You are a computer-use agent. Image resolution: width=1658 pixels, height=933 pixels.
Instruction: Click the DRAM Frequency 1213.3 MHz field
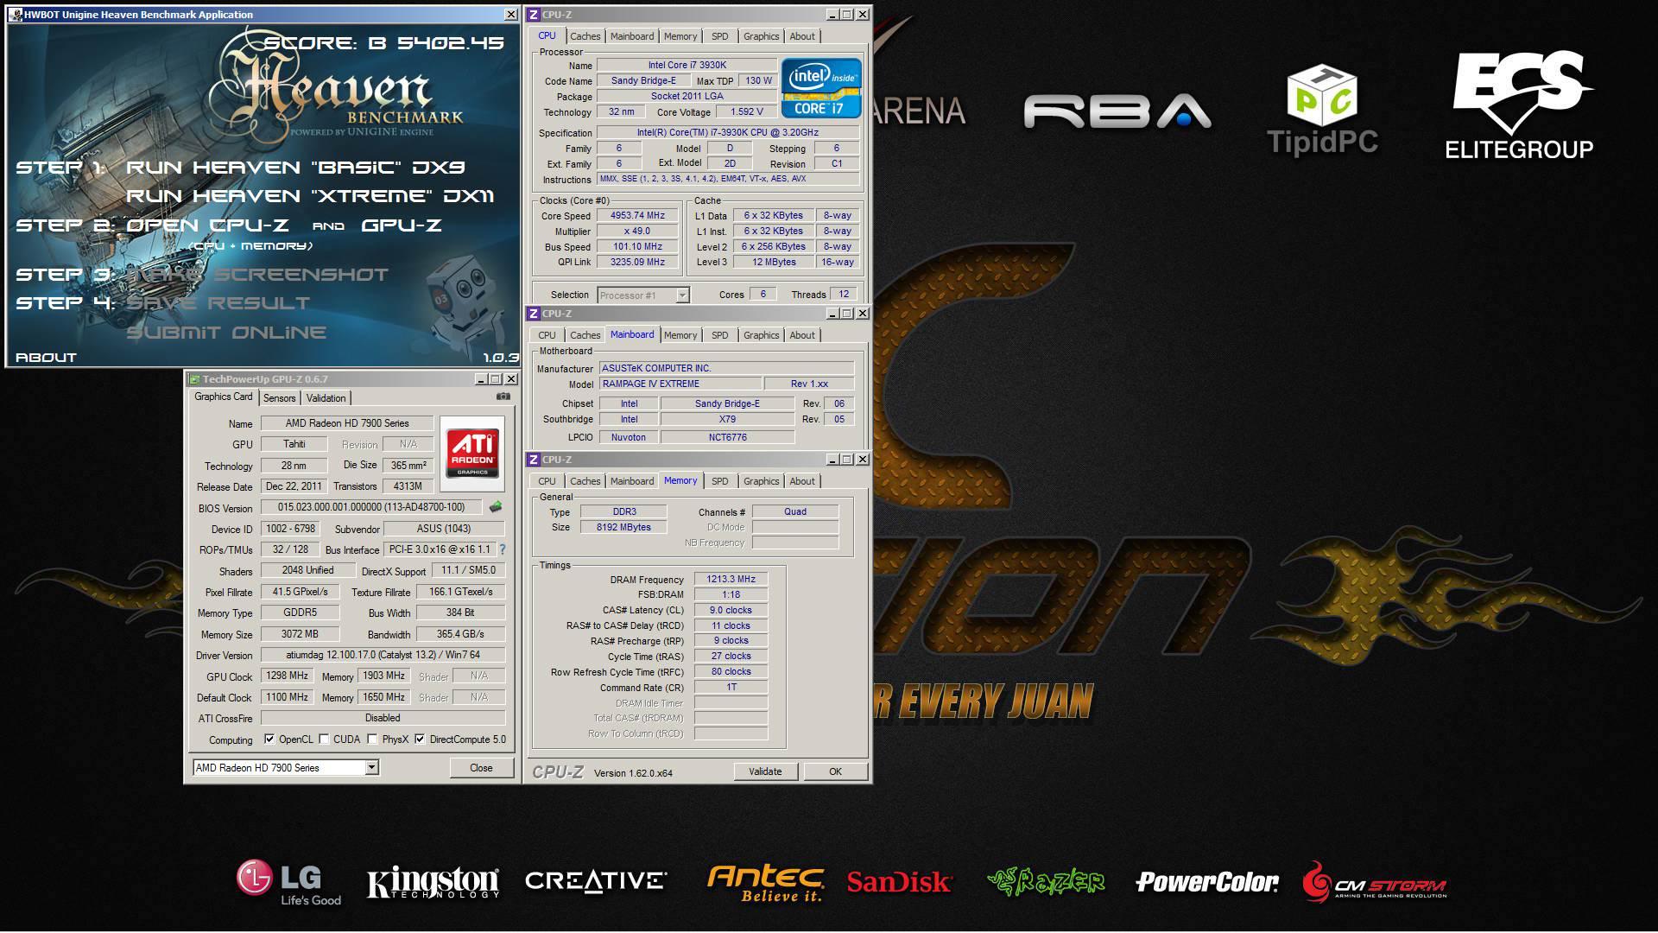click(x=731, y=580)
